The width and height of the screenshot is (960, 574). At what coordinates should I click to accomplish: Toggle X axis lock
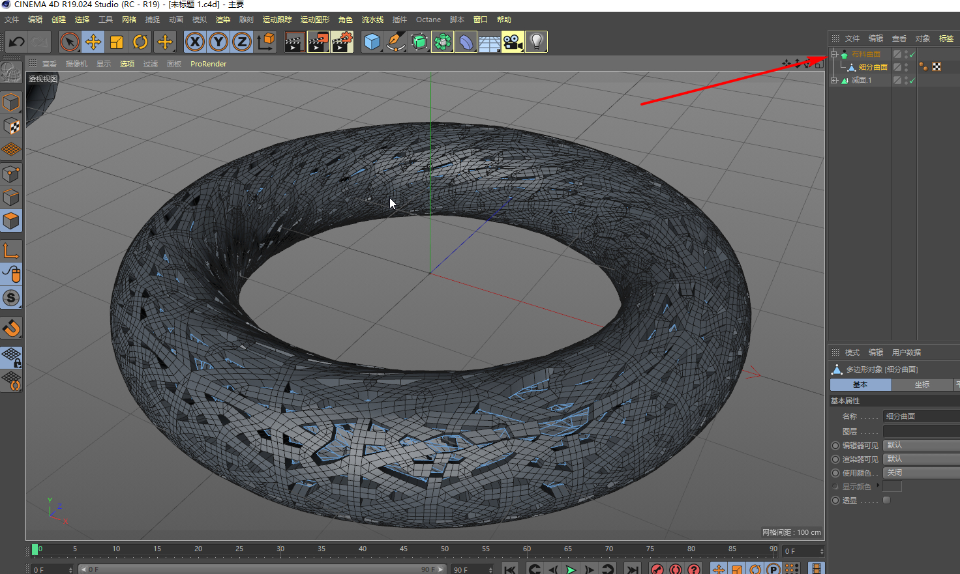pyautogui.click(x=194, y=42)
